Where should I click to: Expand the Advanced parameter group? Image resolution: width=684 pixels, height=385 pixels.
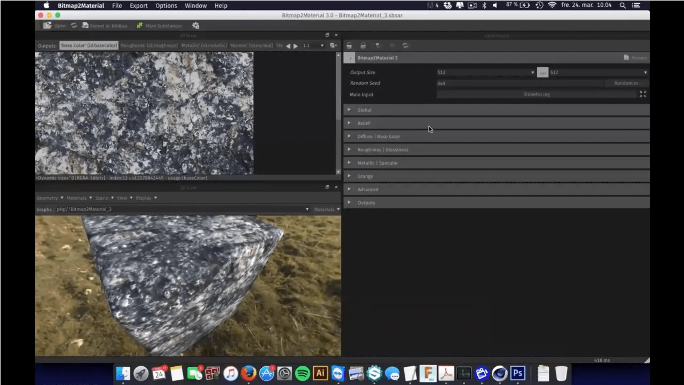349,189
